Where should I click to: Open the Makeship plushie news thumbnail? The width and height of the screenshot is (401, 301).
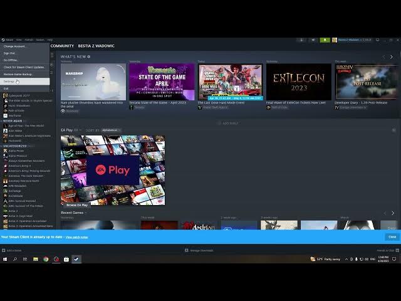coord(93,82)
